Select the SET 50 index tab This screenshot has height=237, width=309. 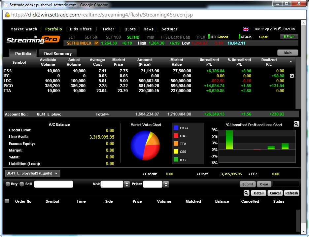click(91, 37)
